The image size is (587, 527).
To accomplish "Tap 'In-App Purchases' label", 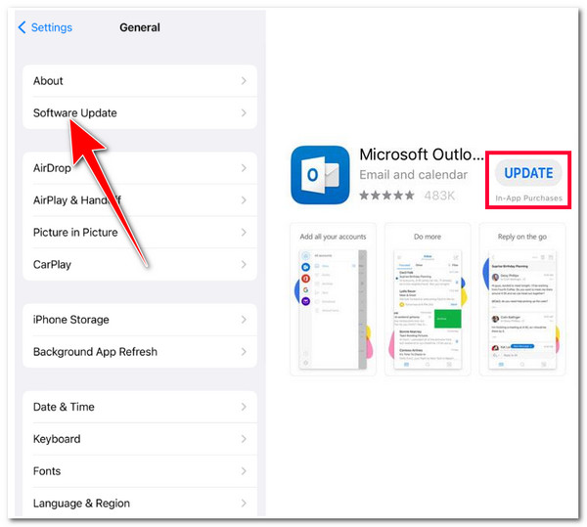I will 528,198.
